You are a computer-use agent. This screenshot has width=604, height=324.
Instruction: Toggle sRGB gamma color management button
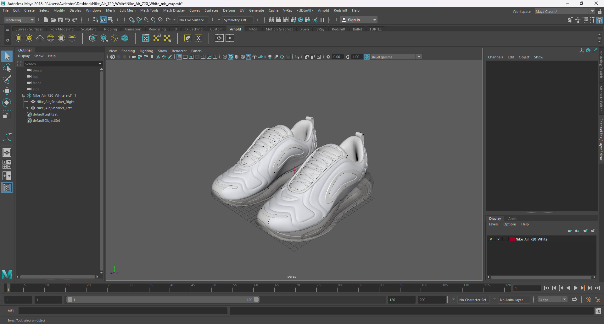pos(367,57)
